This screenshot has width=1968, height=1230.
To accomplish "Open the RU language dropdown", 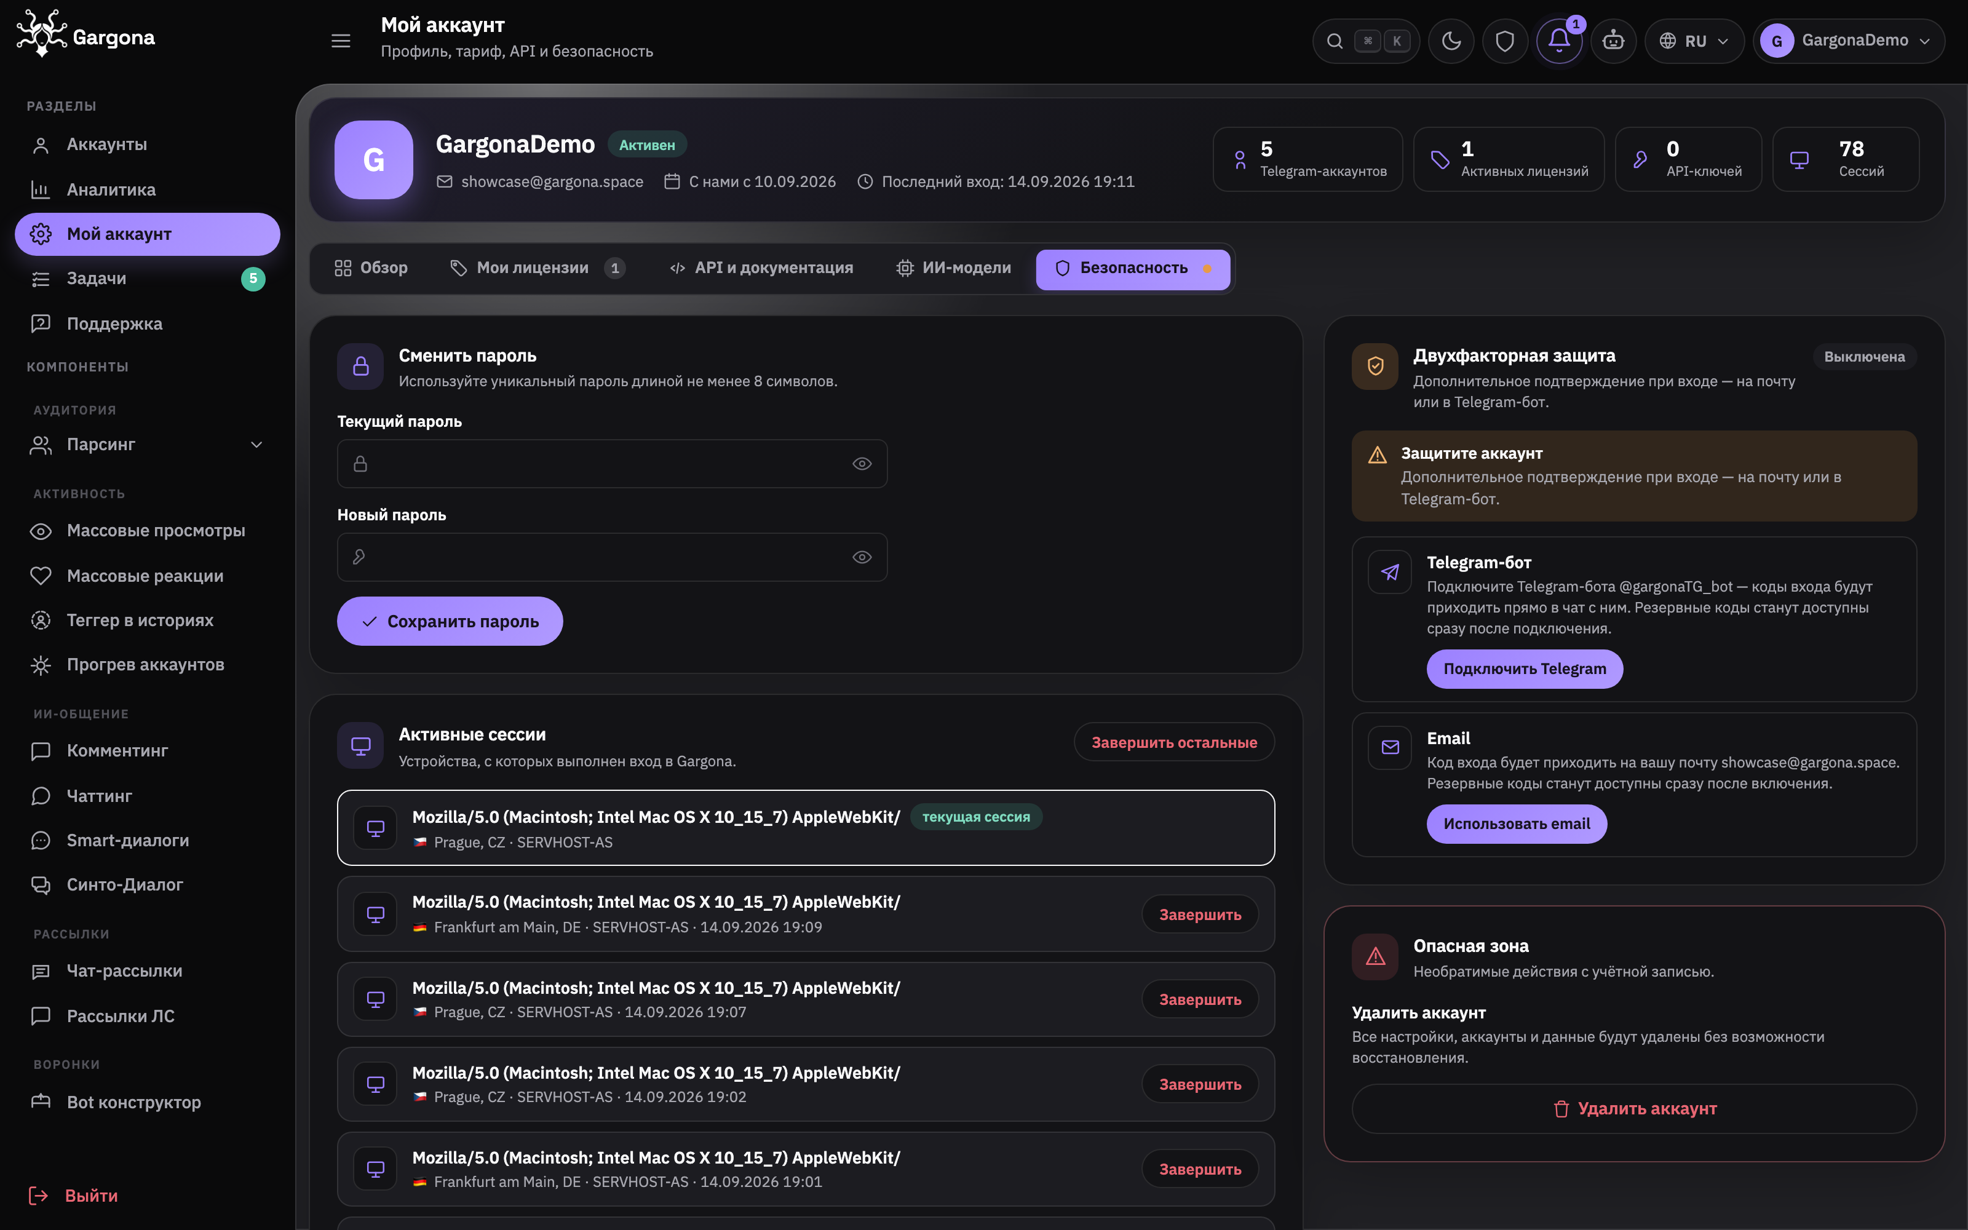I will [x=1694, y=41].
